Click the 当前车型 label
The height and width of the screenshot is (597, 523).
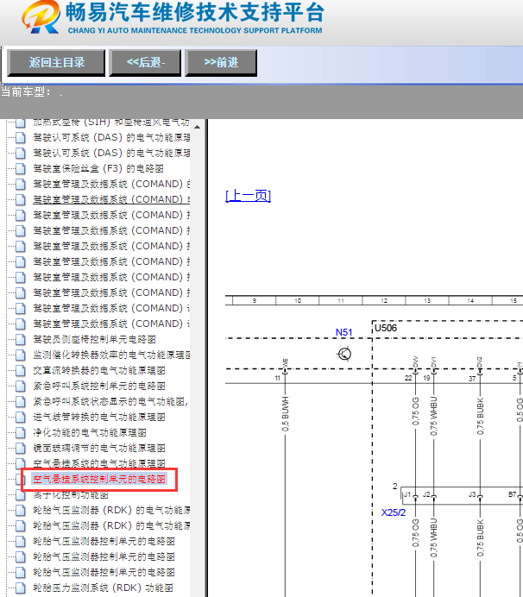pyautogui.click(x=26, y=92)
